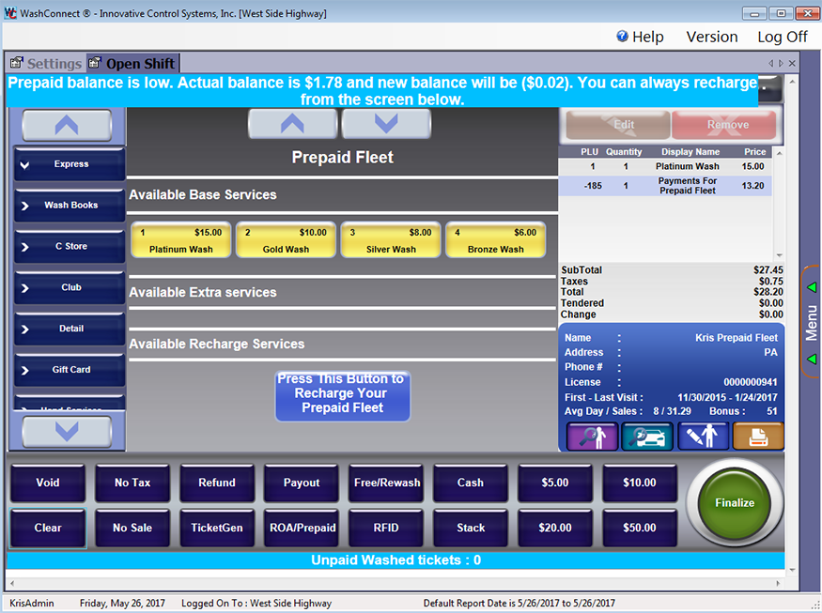Select the Gold Wash service
This screenshot has width=822, height=613.
(x=286, y=240)
